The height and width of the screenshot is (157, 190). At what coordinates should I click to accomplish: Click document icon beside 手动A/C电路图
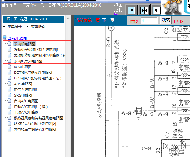click(10, 112)
